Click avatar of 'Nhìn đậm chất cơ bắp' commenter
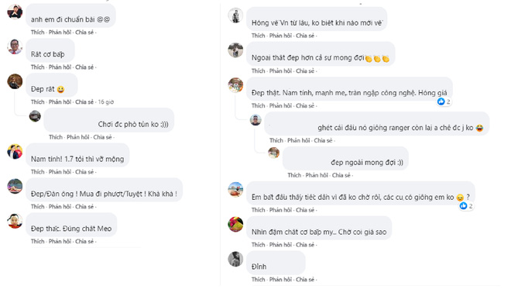This screenshot has height=289, width=511. (235, 224)
